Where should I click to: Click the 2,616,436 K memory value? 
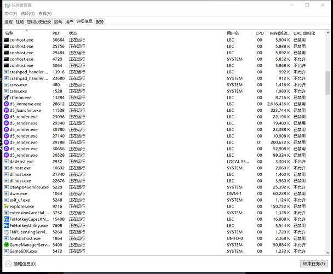pos(278,104)
